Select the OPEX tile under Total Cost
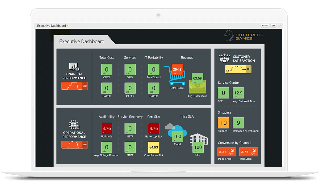The image size is (319, 184). coord(107,70)
